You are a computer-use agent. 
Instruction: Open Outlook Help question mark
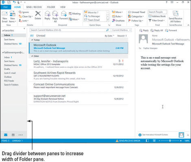click(x=167, y=2)
